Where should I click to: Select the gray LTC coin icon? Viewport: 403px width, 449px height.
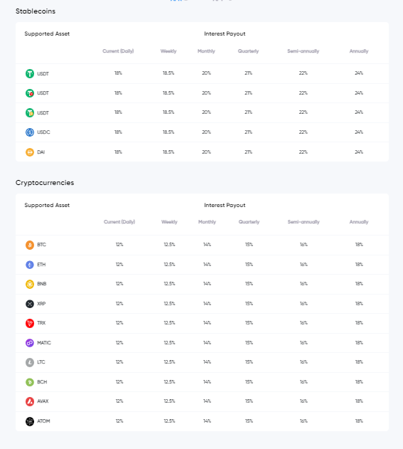point(30,362)
